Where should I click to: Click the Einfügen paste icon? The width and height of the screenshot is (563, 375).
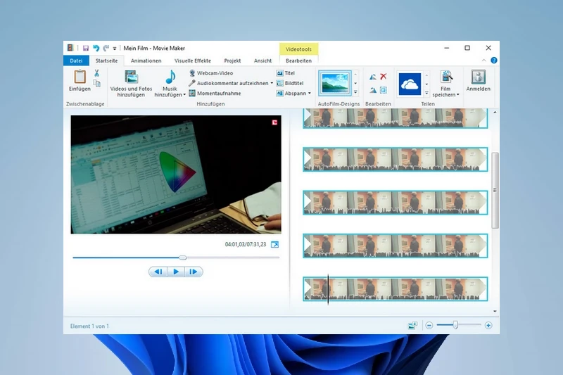pyautogui.click(x=80, y=77)
